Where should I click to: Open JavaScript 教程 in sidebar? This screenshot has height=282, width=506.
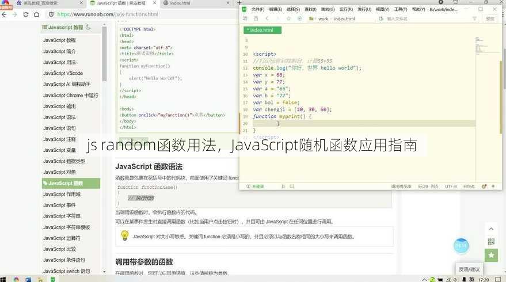[x=59, y=40]
